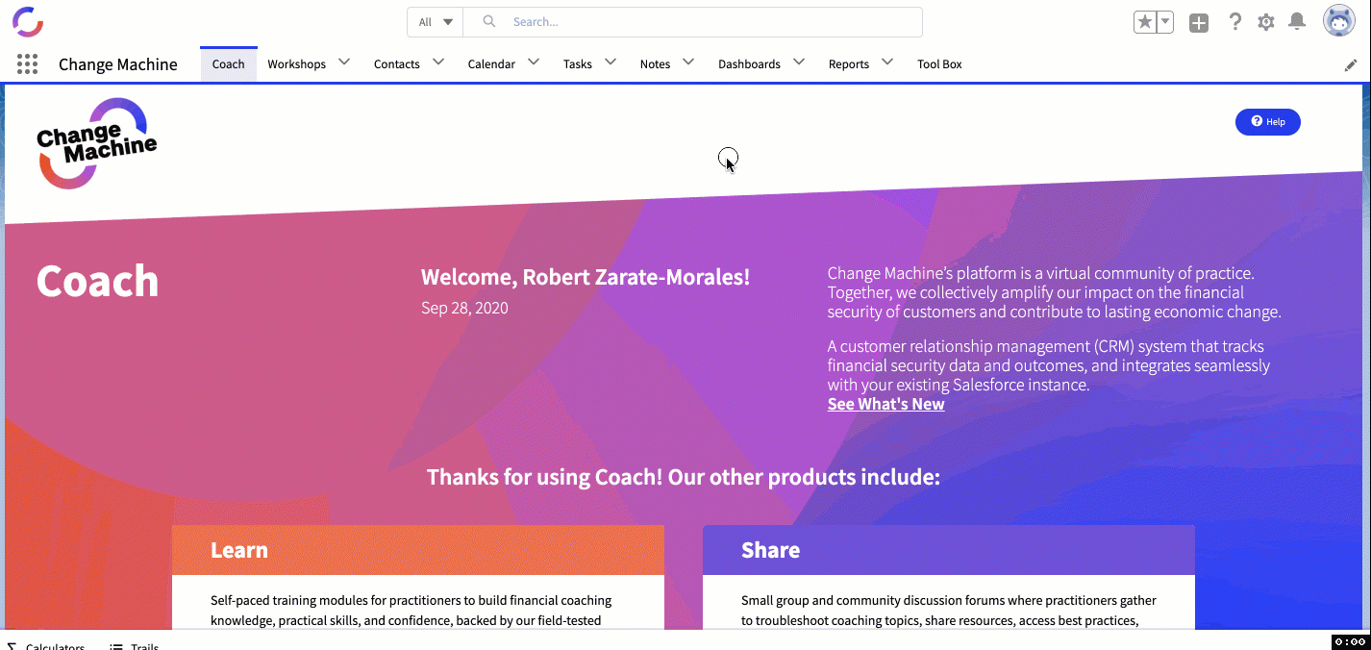The width and height of the screenshot is (1371, 650).
Task: Open the Calendar tab
Action: (x=491, y=64)
